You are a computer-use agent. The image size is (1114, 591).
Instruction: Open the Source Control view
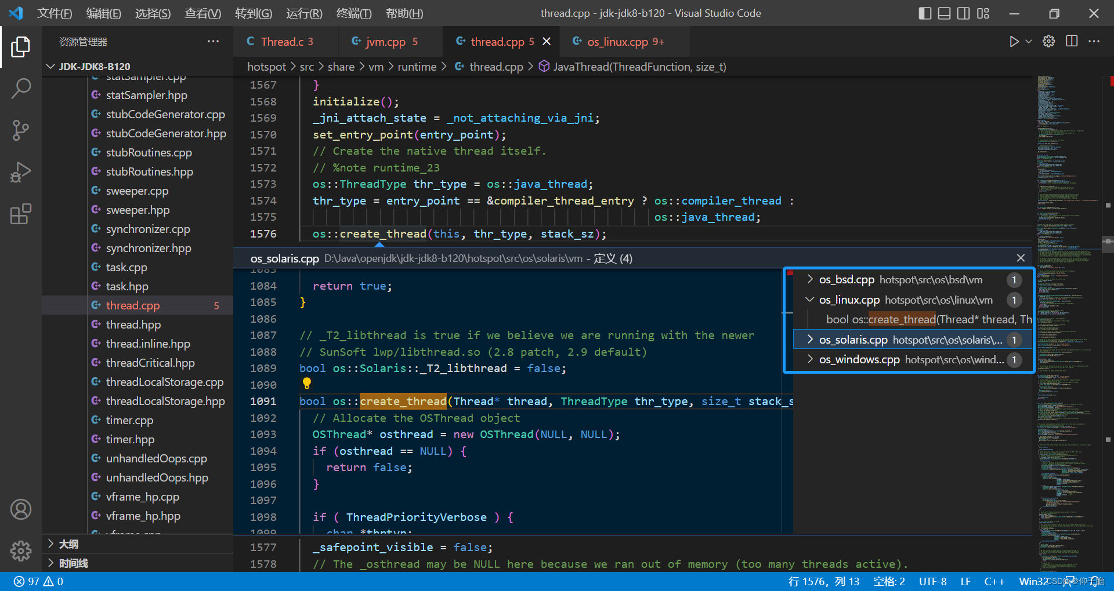[x=21, y=130]
